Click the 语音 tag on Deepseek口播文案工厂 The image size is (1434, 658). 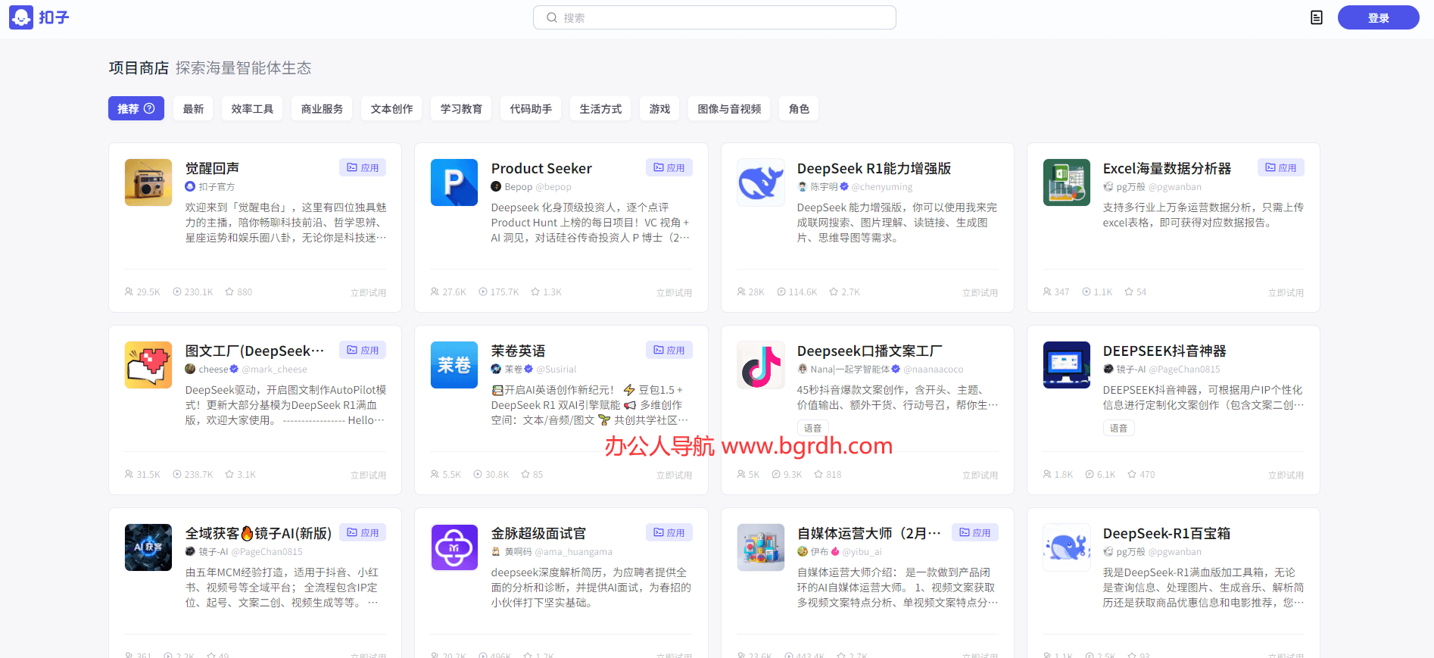(812, 429)
